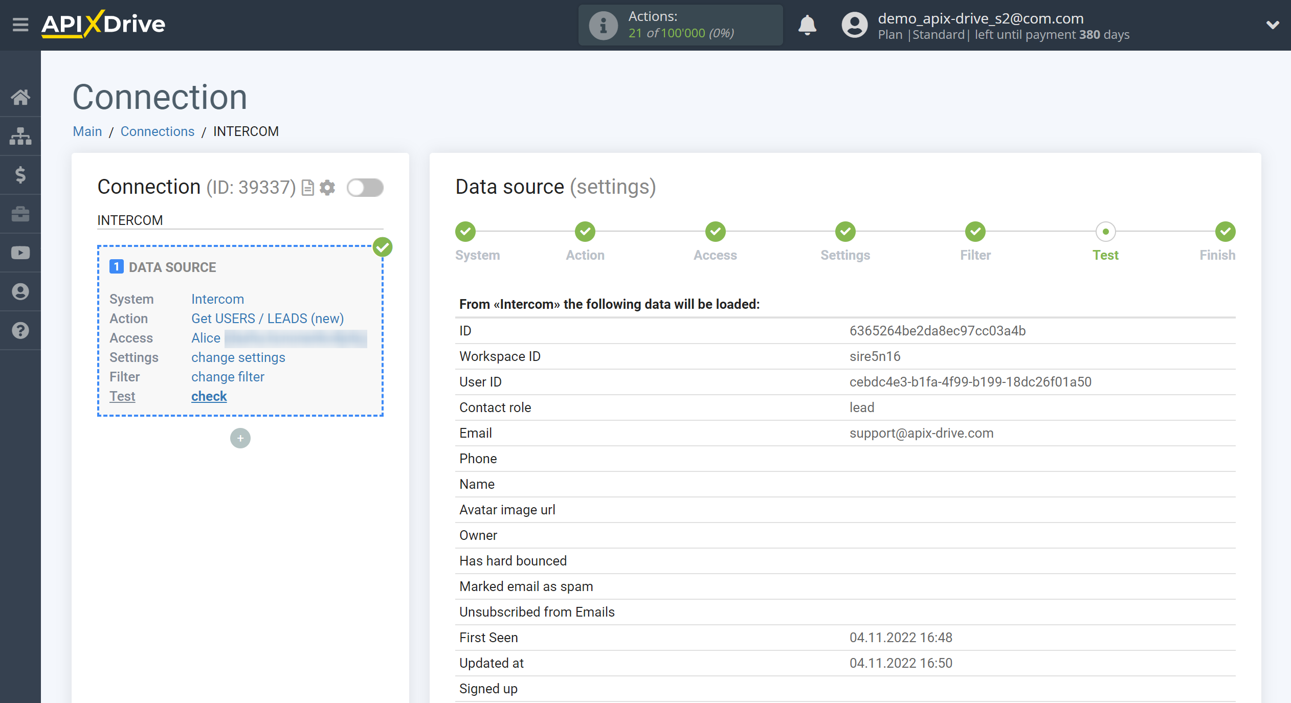
Task: Click the INTERCOM connection name field
Action: click(240, 220)
